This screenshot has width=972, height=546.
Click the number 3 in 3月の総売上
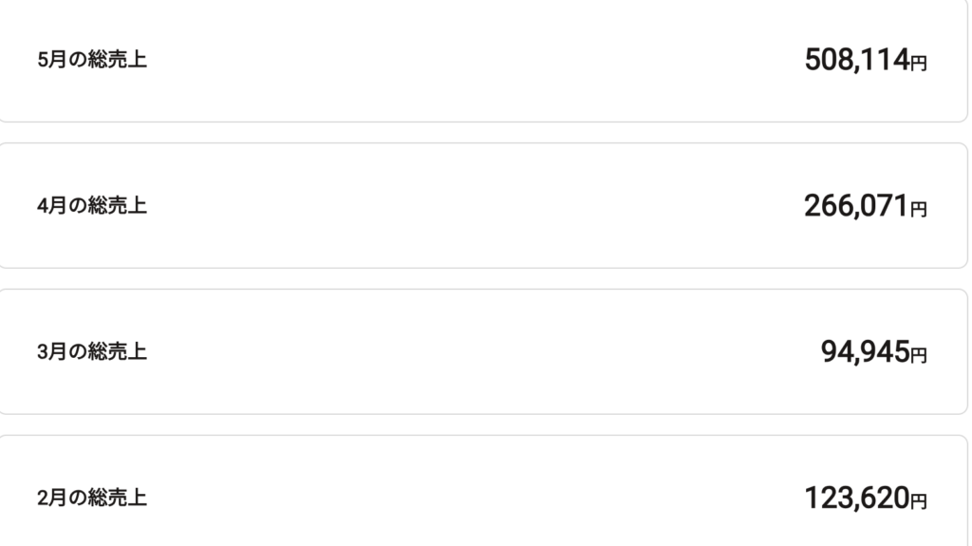coord(42,352)
